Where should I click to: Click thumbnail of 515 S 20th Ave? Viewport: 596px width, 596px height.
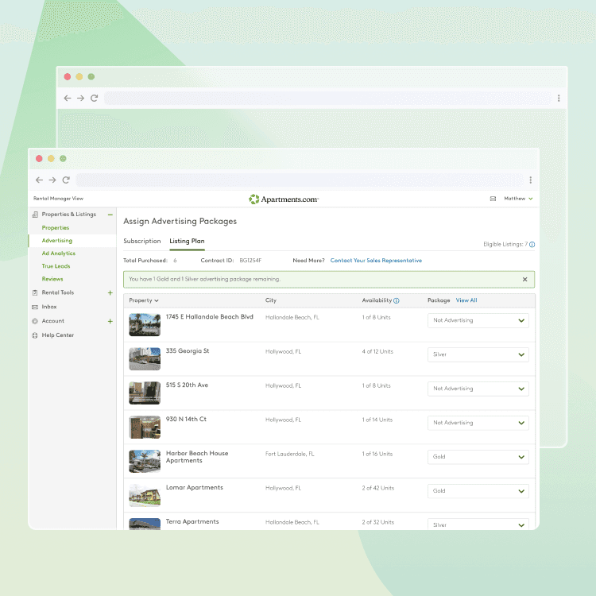145,393
